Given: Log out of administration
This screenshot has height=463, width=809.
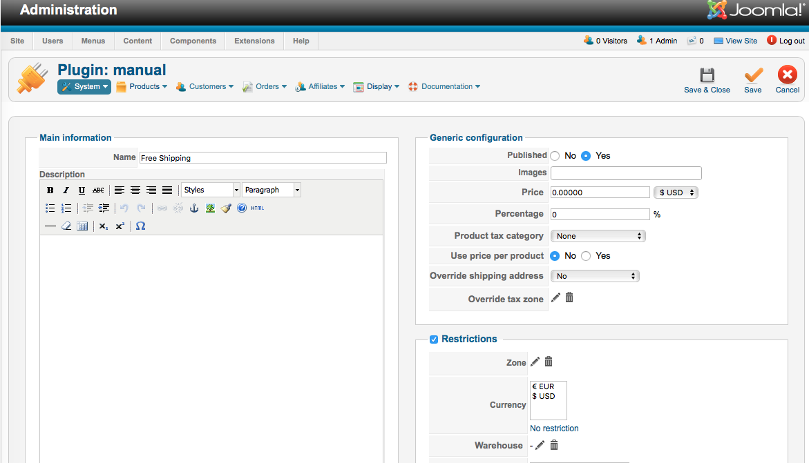Looking at the screenshot, I should click(786, 41).
